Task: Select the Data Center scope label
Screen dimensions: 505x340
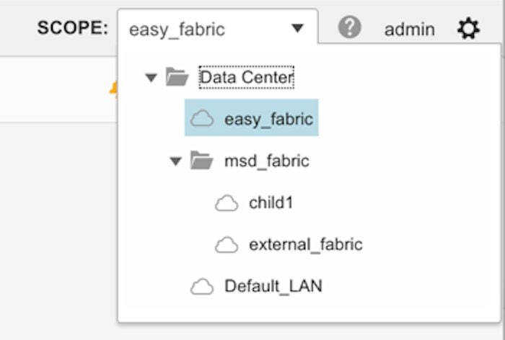Action: [247, 77]
